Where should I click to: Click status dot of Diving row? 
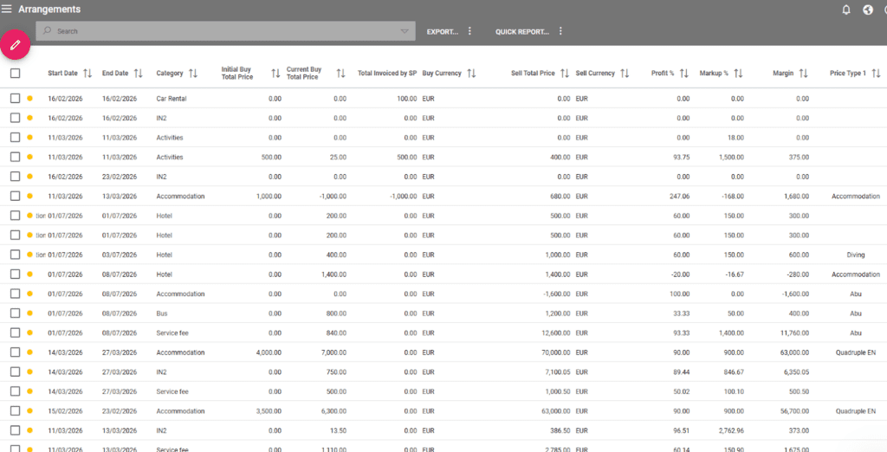30,255
